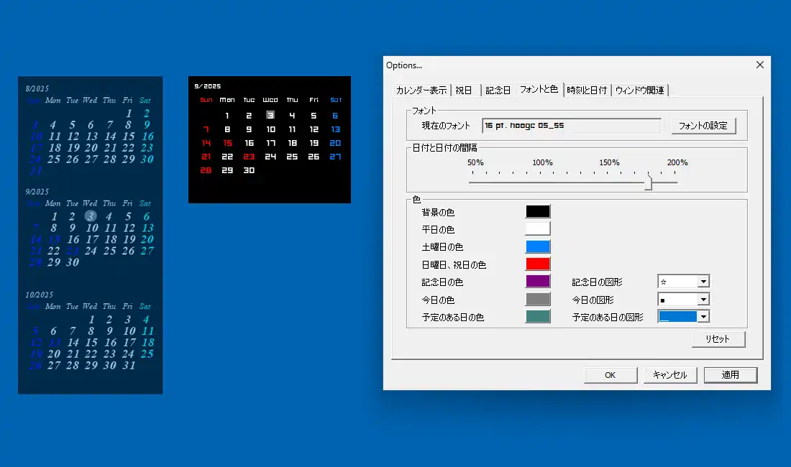Apply settings with 適用 button
The width and height of the screenshot is (791, 467).
(731, 375)
